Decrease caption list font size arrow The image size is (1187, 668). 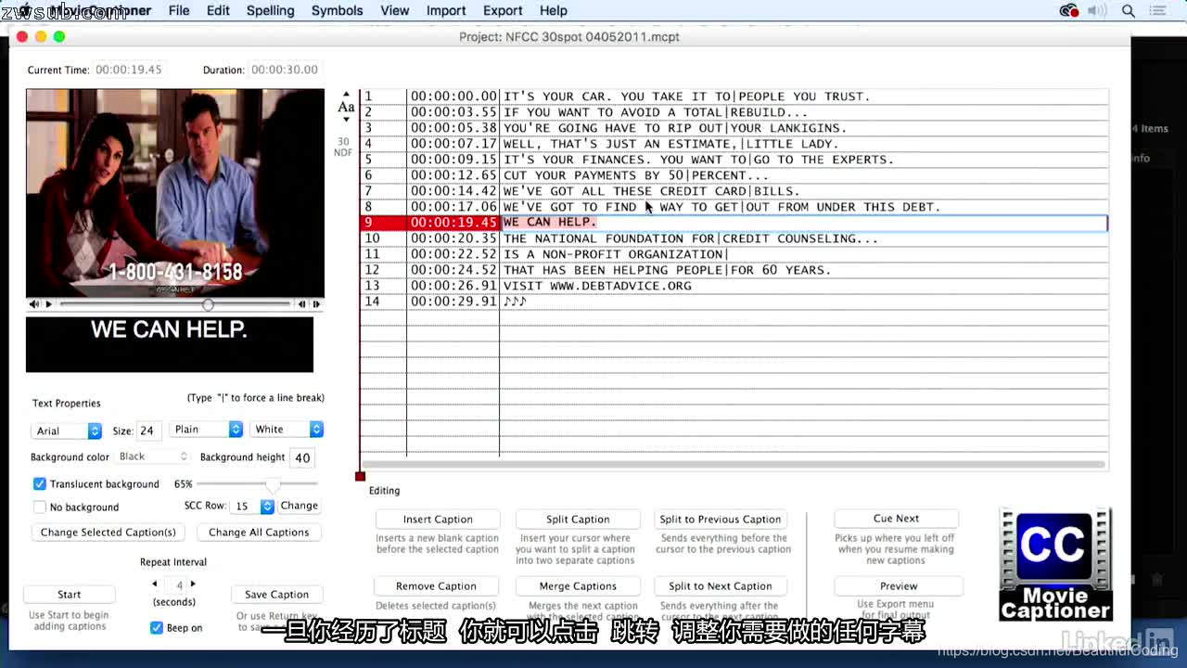346,122
